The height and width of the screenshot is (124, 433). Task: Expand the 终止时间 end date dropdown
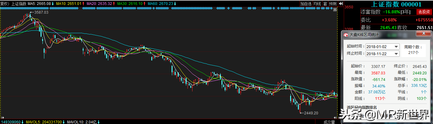[397, 54]
